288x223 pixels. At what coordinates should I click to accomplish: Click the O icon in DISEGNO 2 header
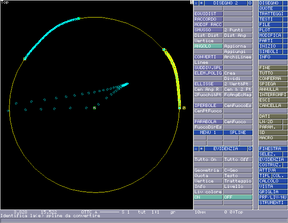(x=250, y=3)
